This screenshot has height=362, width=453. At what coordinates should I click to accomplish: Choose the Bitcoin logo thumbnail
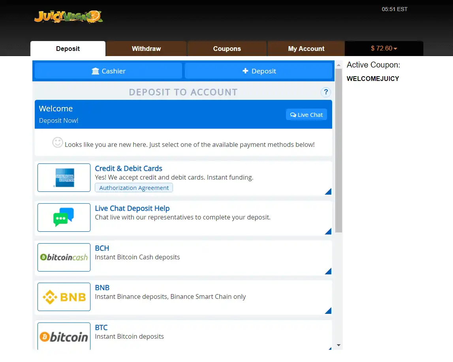[x=64, y=337]
